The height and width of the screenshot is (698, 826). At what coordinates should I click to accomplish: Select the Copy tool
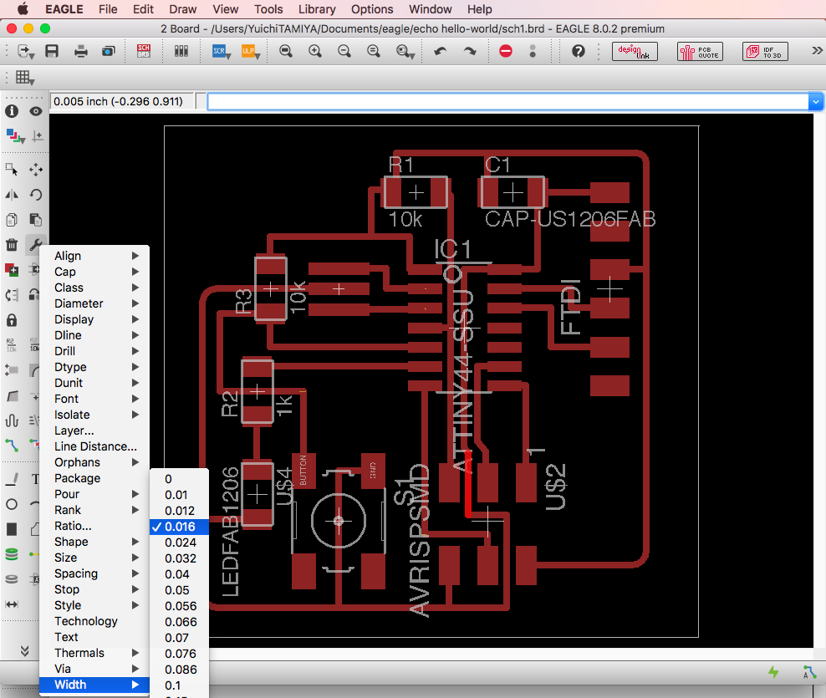click(x=12, y=220)
